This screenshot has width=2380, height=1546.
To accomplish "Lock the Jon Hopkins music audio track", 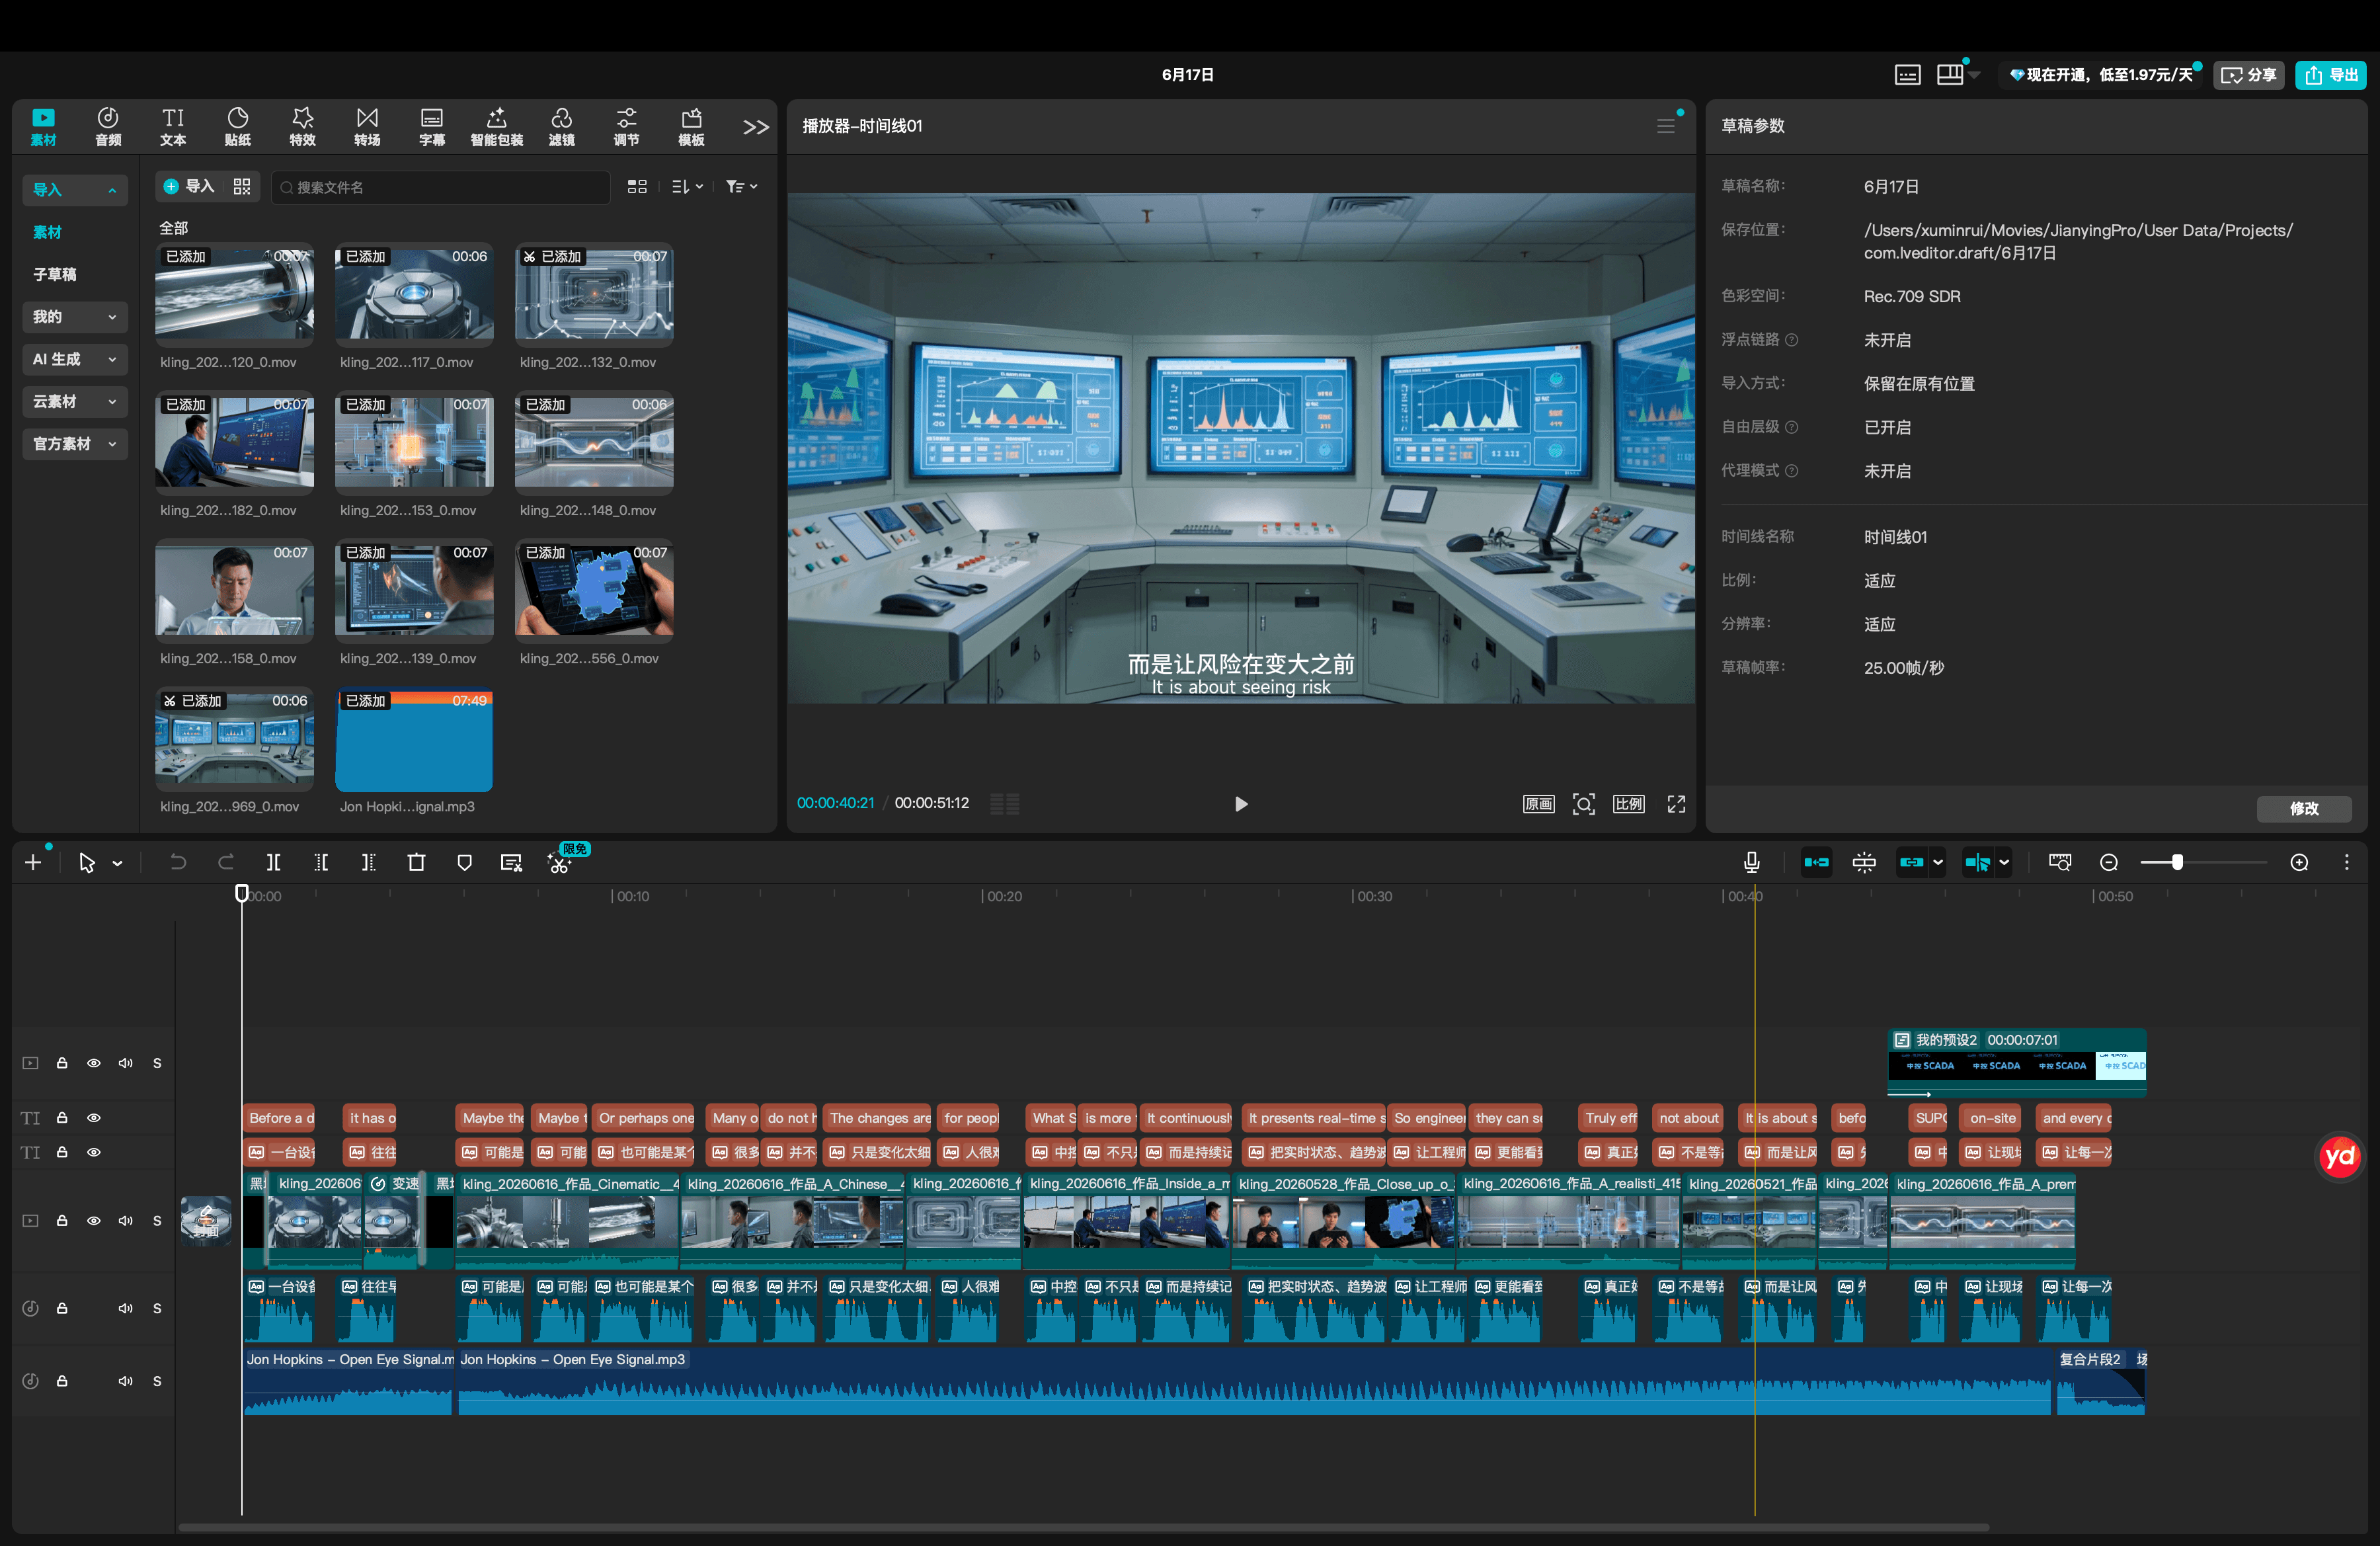I will pyautogui.click(x=62, y=1381).
